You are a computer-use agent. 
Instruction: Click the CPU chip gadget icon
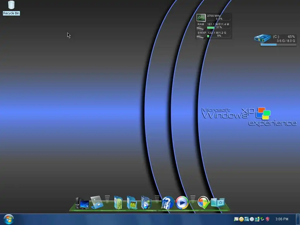pyautogui.click(x=201, y=18)
